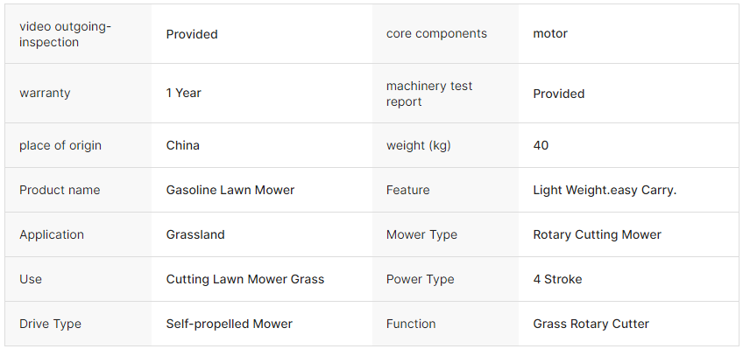This screenshot has width=743, height=349.
Task: Select the 'Light Weight.easy Carry.' feature text
Action: pos(605,190)
